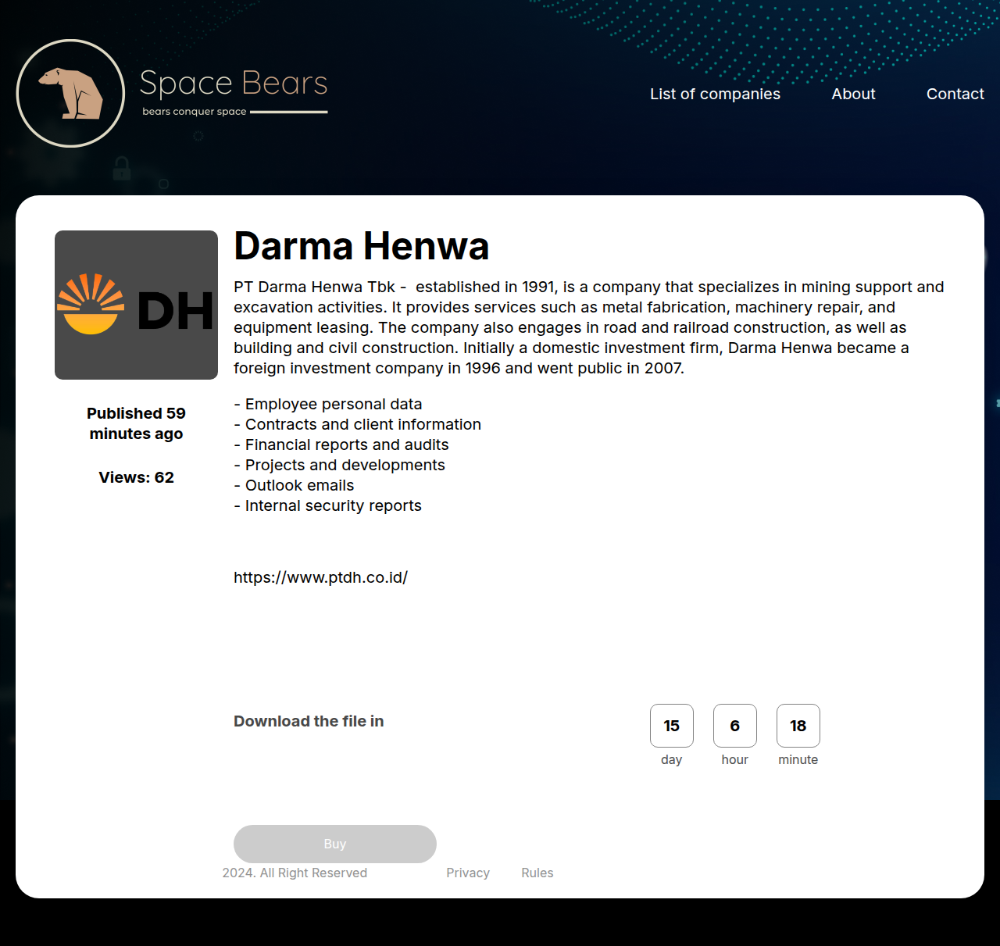The width and height of the screenshot is (1000, 946).
Task: Go to the About page
Action: 853,94
